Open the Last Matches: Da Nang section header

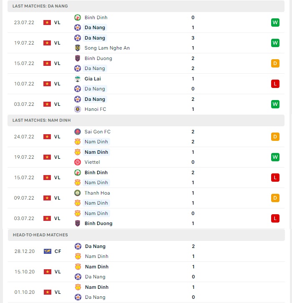tap(146, 6)
